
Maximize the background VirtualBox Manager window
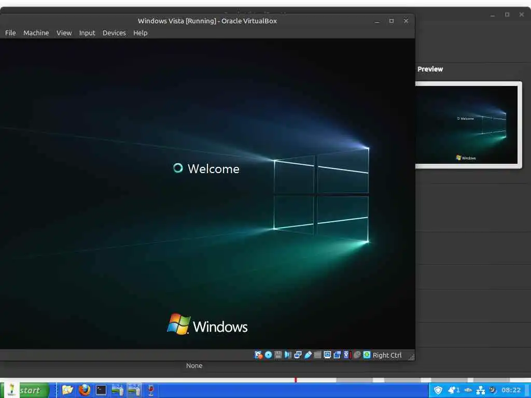507,15
